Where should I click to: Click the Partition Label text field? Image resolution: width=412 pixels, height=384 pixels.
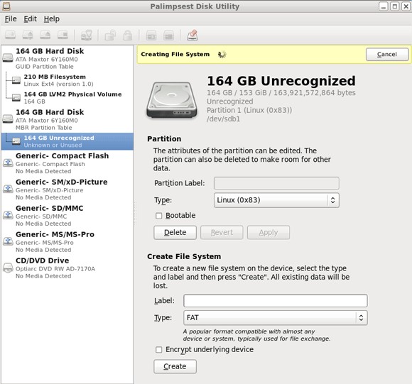point(276,183)
